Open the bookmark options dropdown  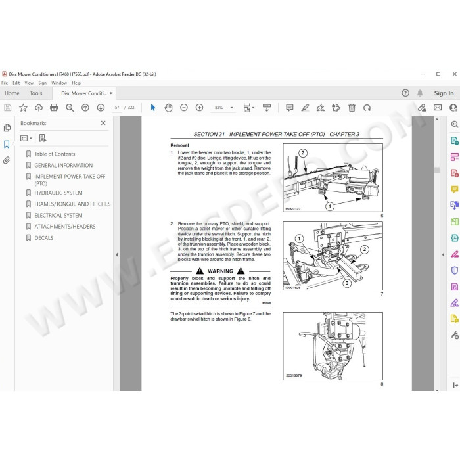pyautogui.click(x=26, y=138)
